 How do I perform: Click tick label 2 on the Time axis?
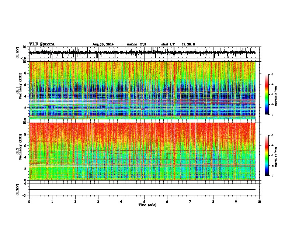[x=75, y=202]
